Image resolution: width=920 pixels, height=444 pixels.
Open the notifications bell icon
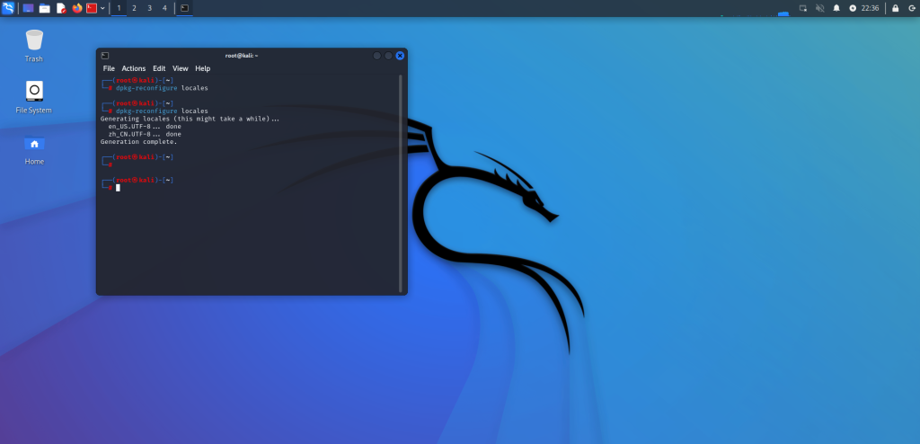(836, 8)
